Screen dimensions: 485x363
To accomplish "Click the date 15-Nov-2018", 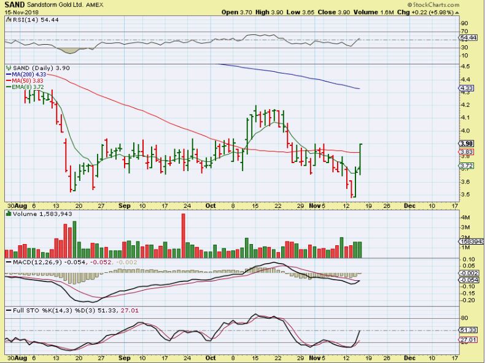I will [x=21, y=12].
